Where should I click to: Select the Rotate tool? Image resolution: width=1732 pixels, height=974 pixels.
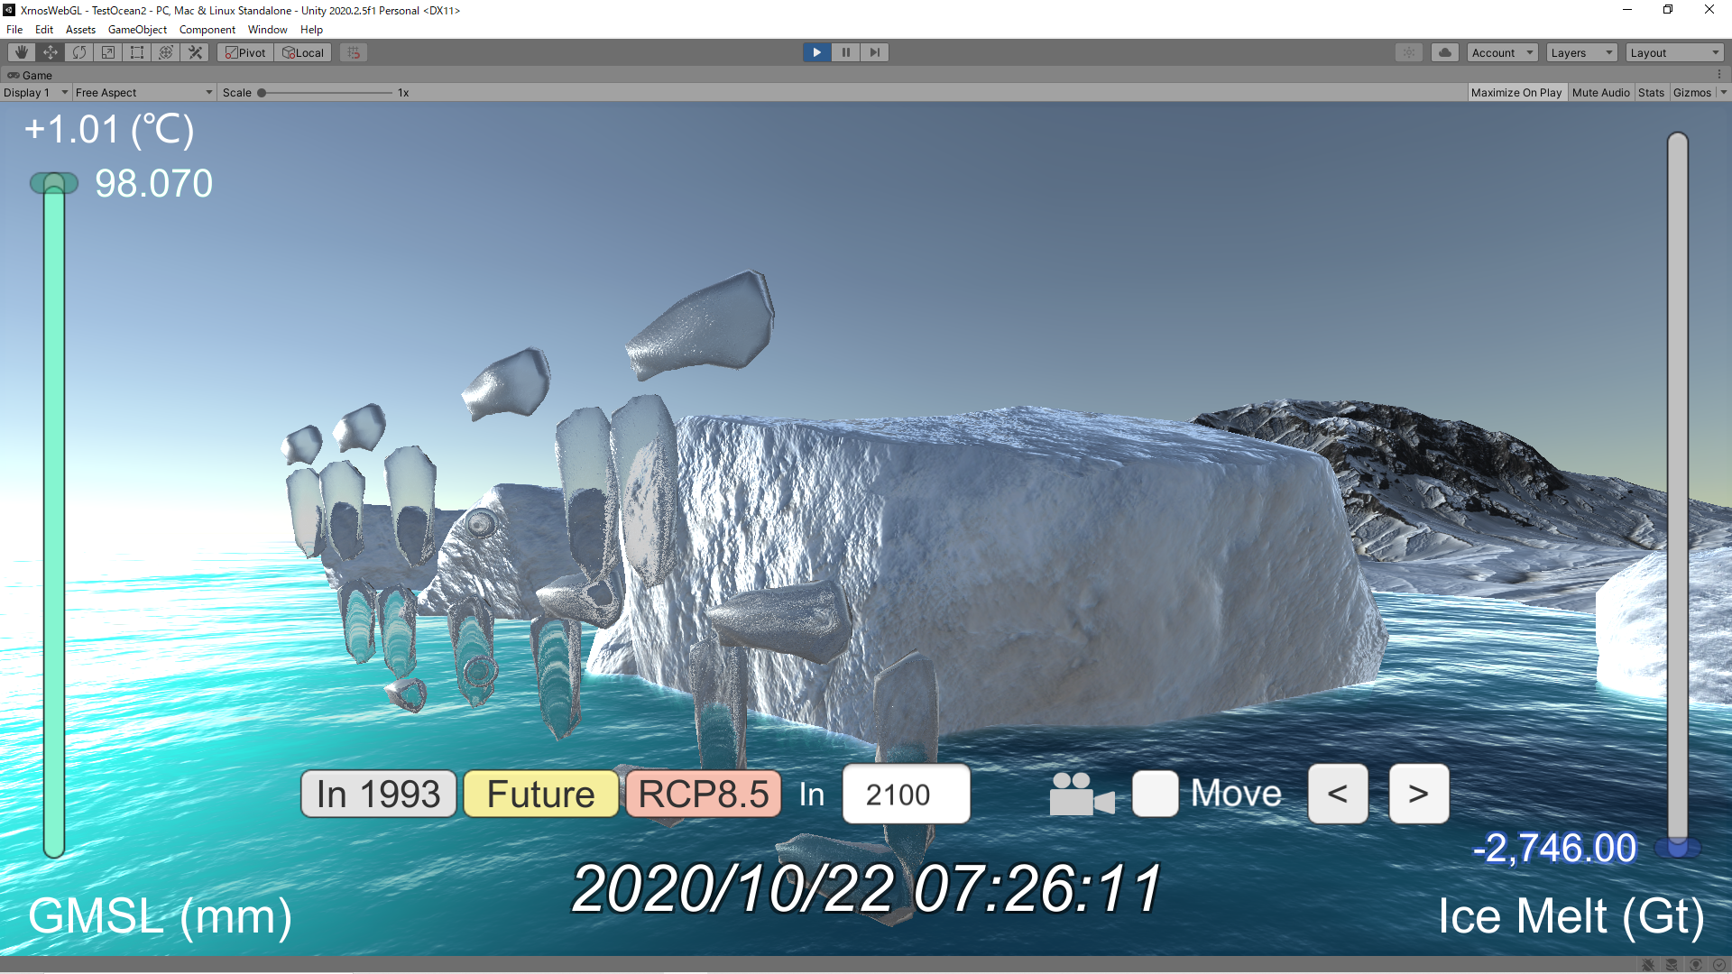[x=79, y=52]
